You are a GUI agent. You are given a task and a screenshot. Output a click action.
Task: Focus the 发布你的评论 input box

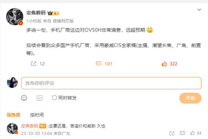[111, 83]
